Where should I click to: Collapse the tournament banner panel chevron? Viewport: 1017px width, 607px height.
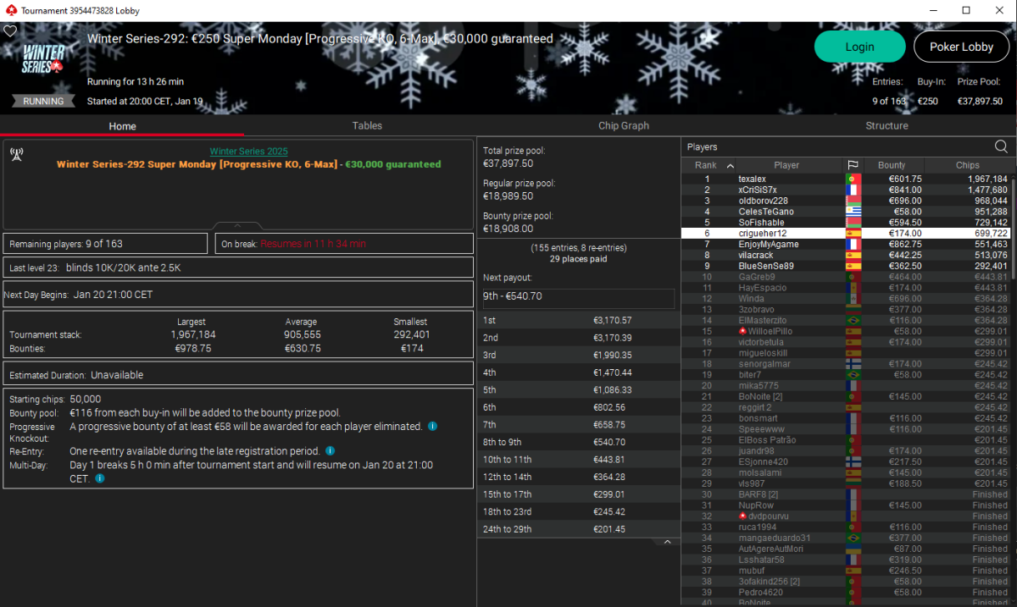click(x=237, y=226)
